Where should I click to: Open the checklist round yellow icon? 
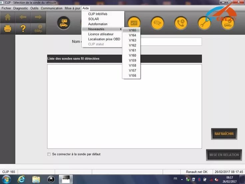[134, 23]
